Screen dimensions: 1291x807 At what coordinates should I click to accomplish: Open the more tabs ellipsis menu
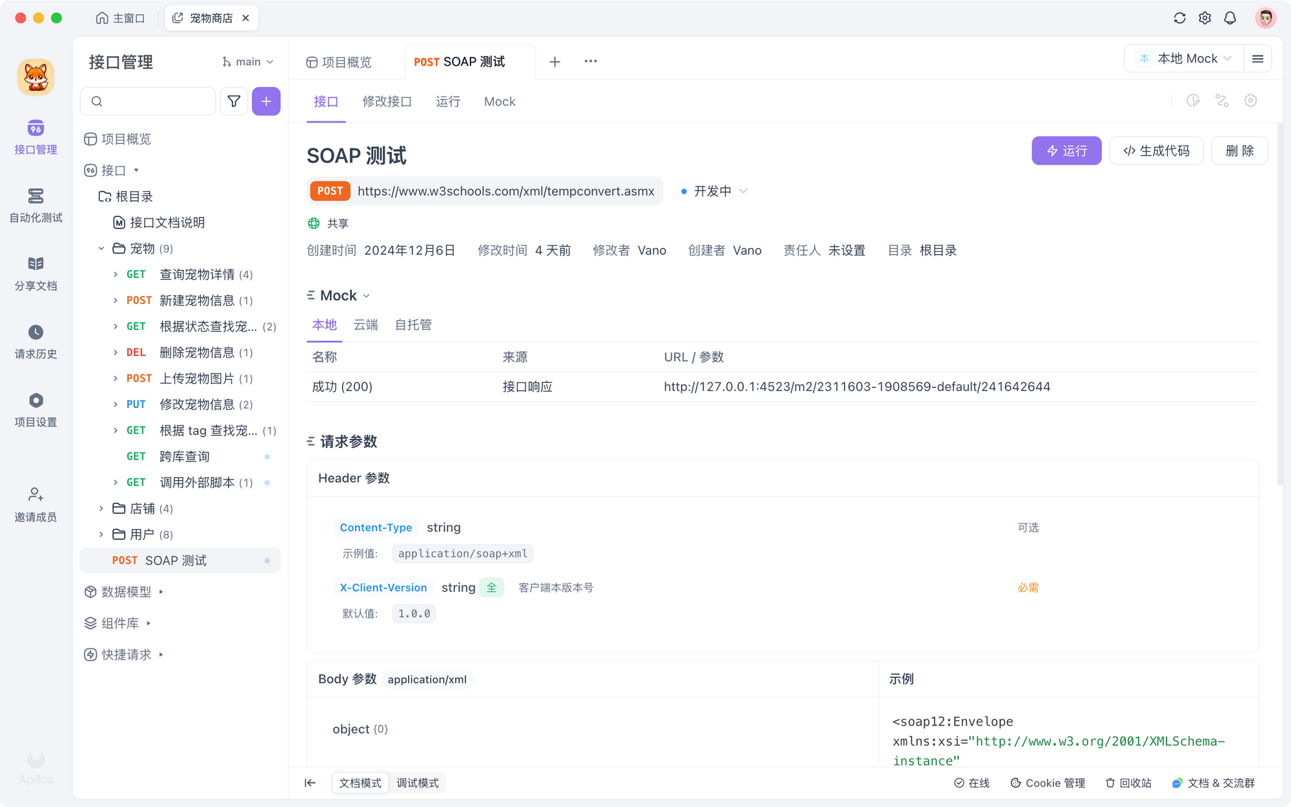click(591, 61)
